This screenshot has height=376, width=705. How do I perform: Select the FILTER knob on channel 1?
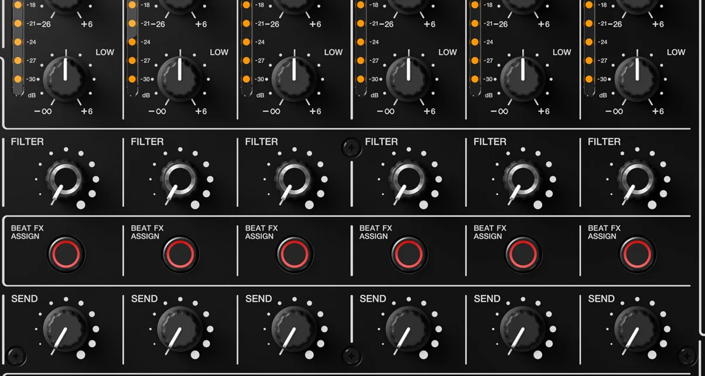[64, 178]
